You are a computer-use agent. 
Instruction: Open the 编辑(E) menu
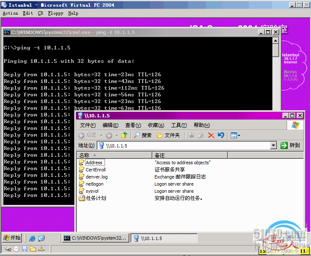coord(110,125)
